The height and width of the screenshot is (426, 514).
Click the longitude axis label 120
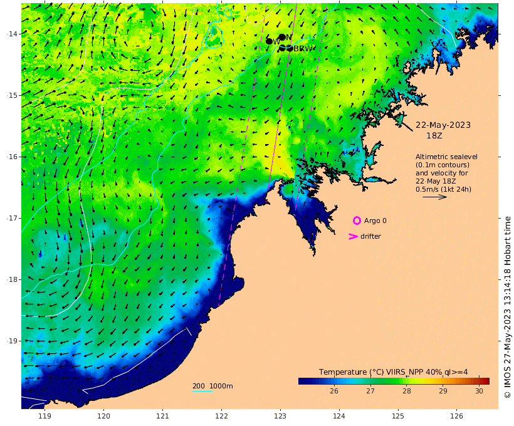pos(103,416)
